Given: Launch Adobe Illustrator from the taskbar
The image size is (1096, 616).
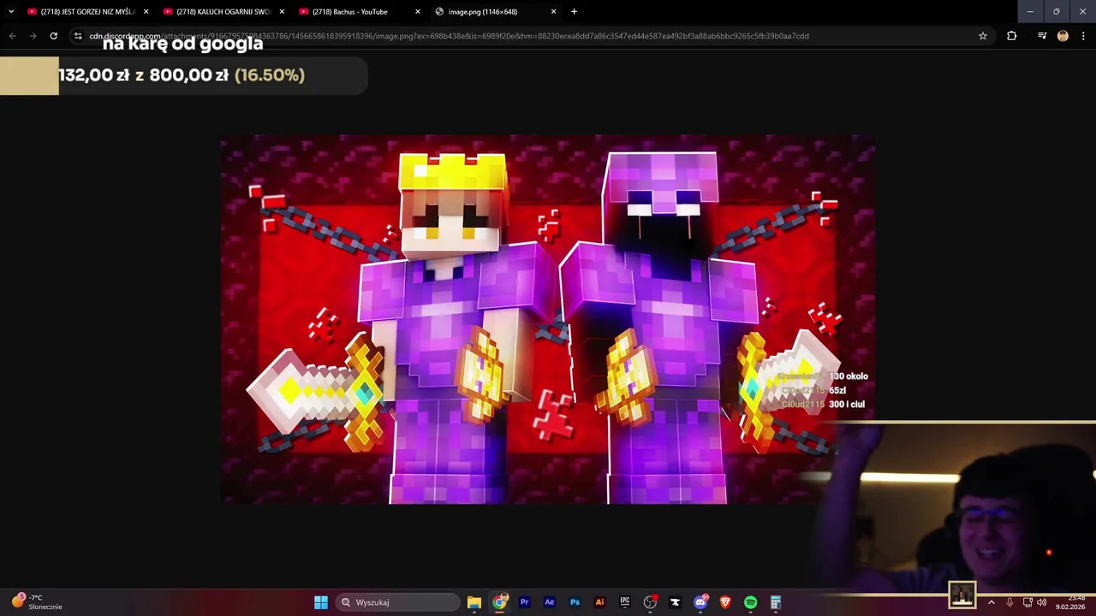Looking at the screenshot, I should tap(599, 602).
